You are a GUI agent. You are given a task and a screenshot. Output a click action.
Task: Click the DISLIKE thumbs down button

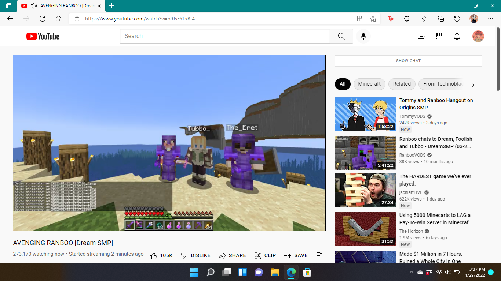(x=196, y=255)
